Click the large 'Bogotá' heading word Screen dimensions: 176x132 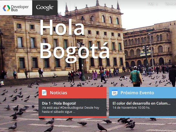coord(74,51)
